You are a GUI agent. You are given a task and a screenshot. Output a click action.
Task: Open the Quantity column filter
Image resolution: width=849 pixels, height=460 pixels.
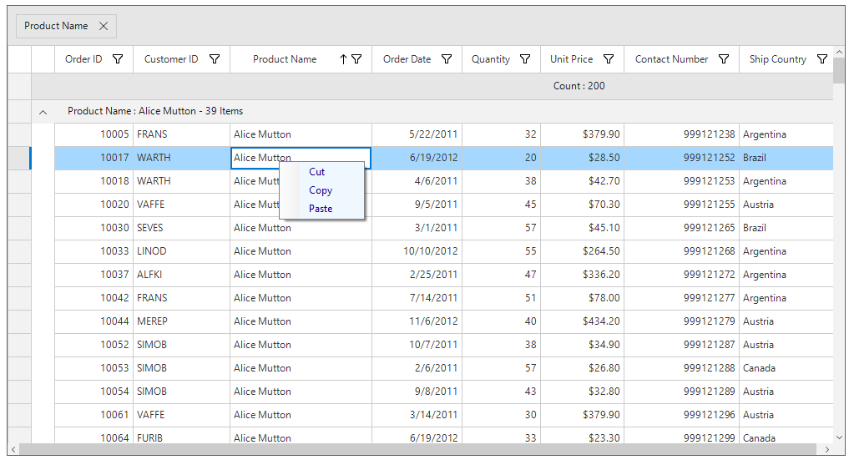[x=525, y=59]
